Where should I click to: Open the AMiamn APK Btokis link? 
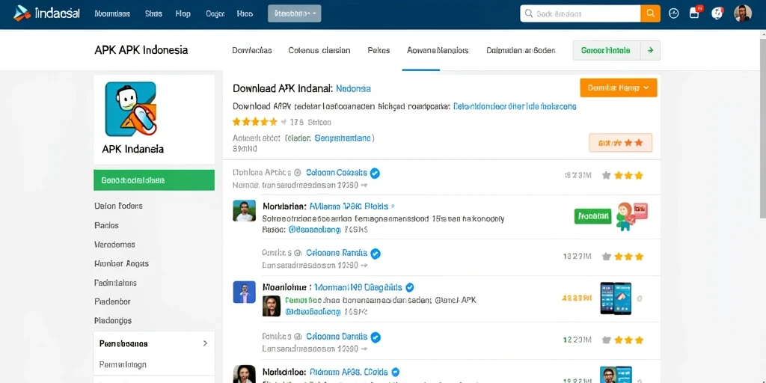coord(349,206)
